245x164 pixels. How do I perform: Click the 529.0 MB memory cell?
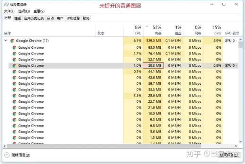(x=153, y=40)
